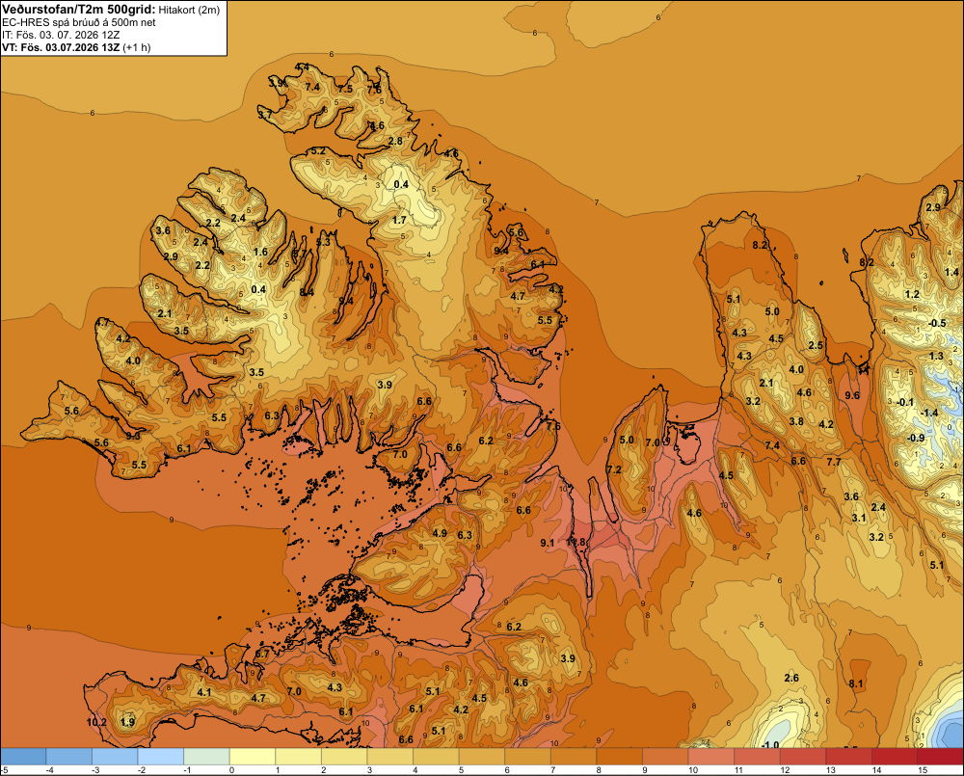Click the '-0.1' temperature value on the map
The height and width of the screenshot is (776, 964).
click(905, 402)
